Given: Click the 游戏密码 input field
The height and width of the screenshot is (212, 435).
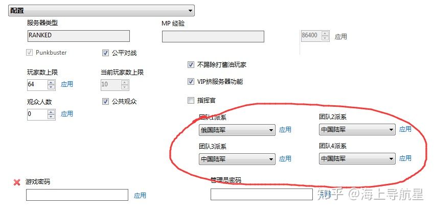Looking at the screenshot, I should pos(77,195).
